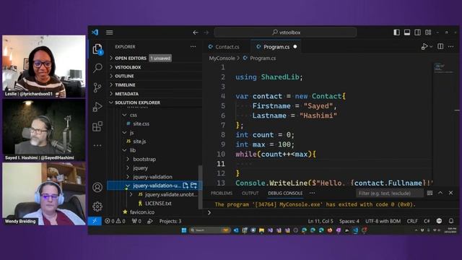Open the Manage gear icon
Viewport: 462px width, 260px height.
97,207
